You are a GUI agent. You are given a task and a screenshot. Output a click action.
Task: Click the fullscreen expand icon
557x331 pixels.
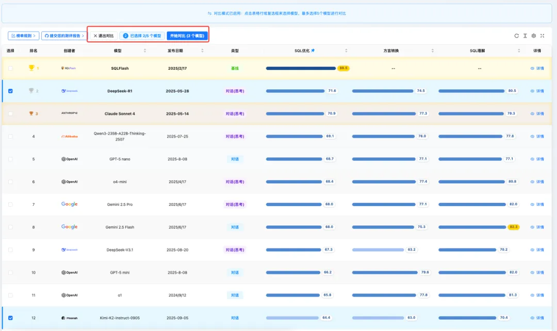542,36
